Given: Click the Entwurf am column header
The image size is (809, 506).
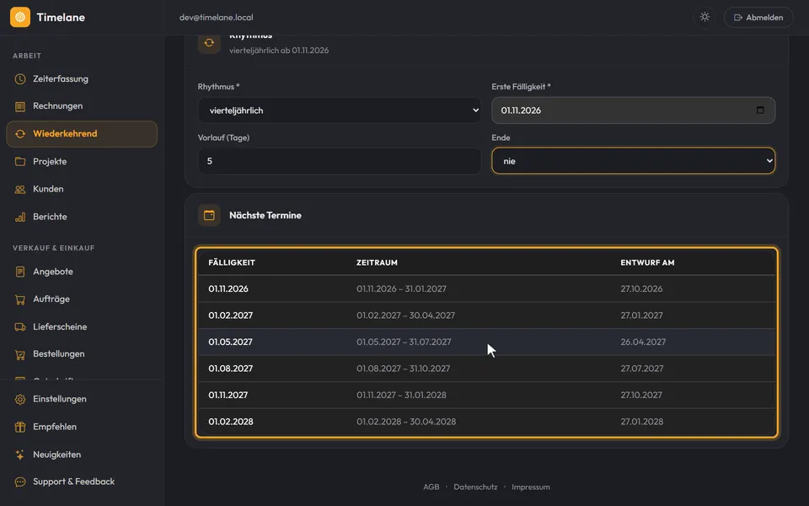Looking at the screenshot, I should pyautogui.click(x=647, y=263).
